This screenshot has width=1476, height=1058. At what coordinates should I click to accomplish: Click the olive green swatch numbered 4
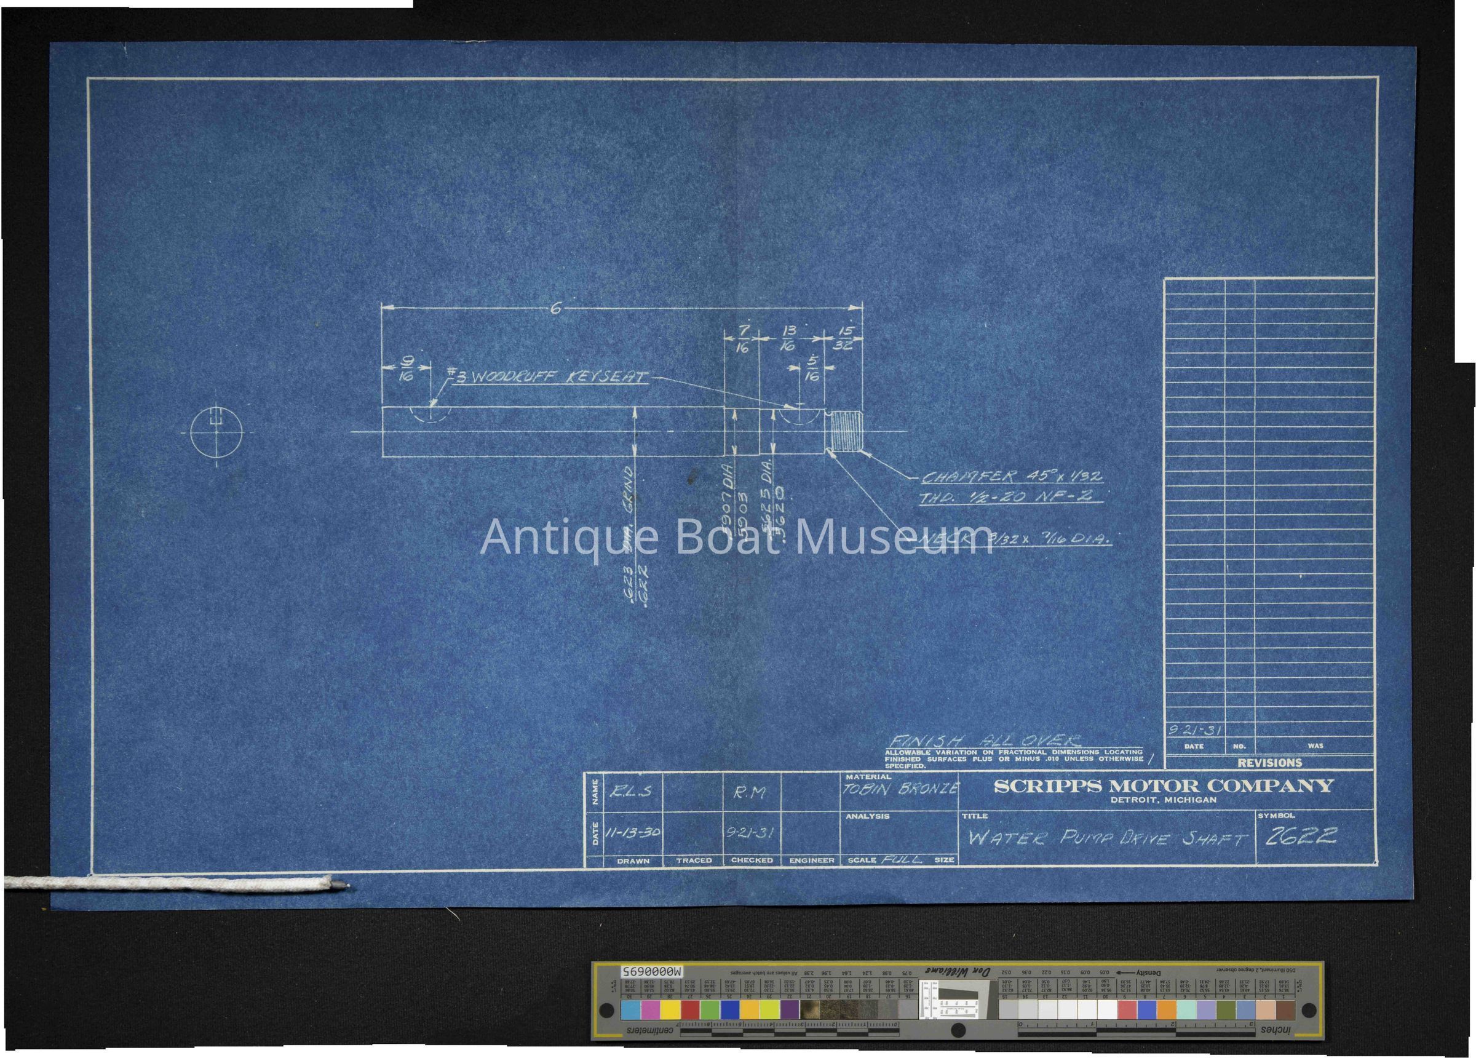pyautogui.click(x=1226, y=1010)
